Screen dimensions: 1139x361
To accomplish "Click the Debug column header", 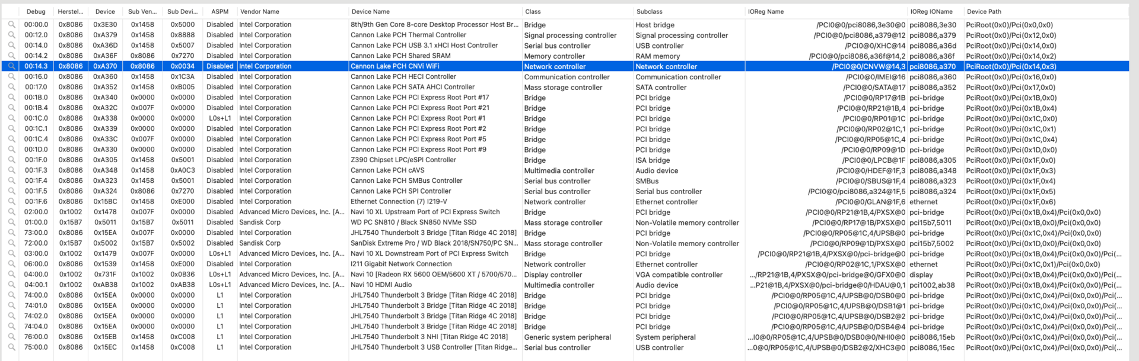I will [x=36, y=11].
